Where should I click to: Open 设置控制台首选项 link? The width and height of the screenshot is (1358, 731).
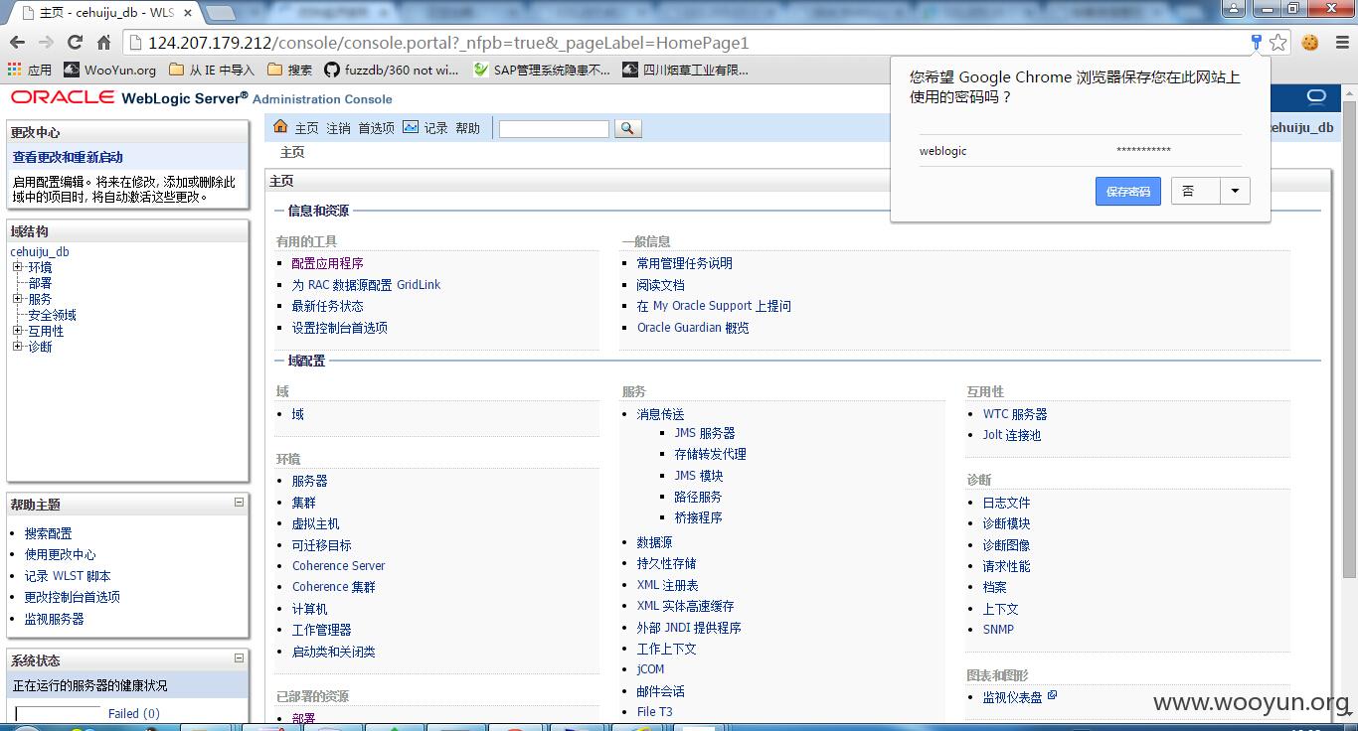tap(339, 328)
